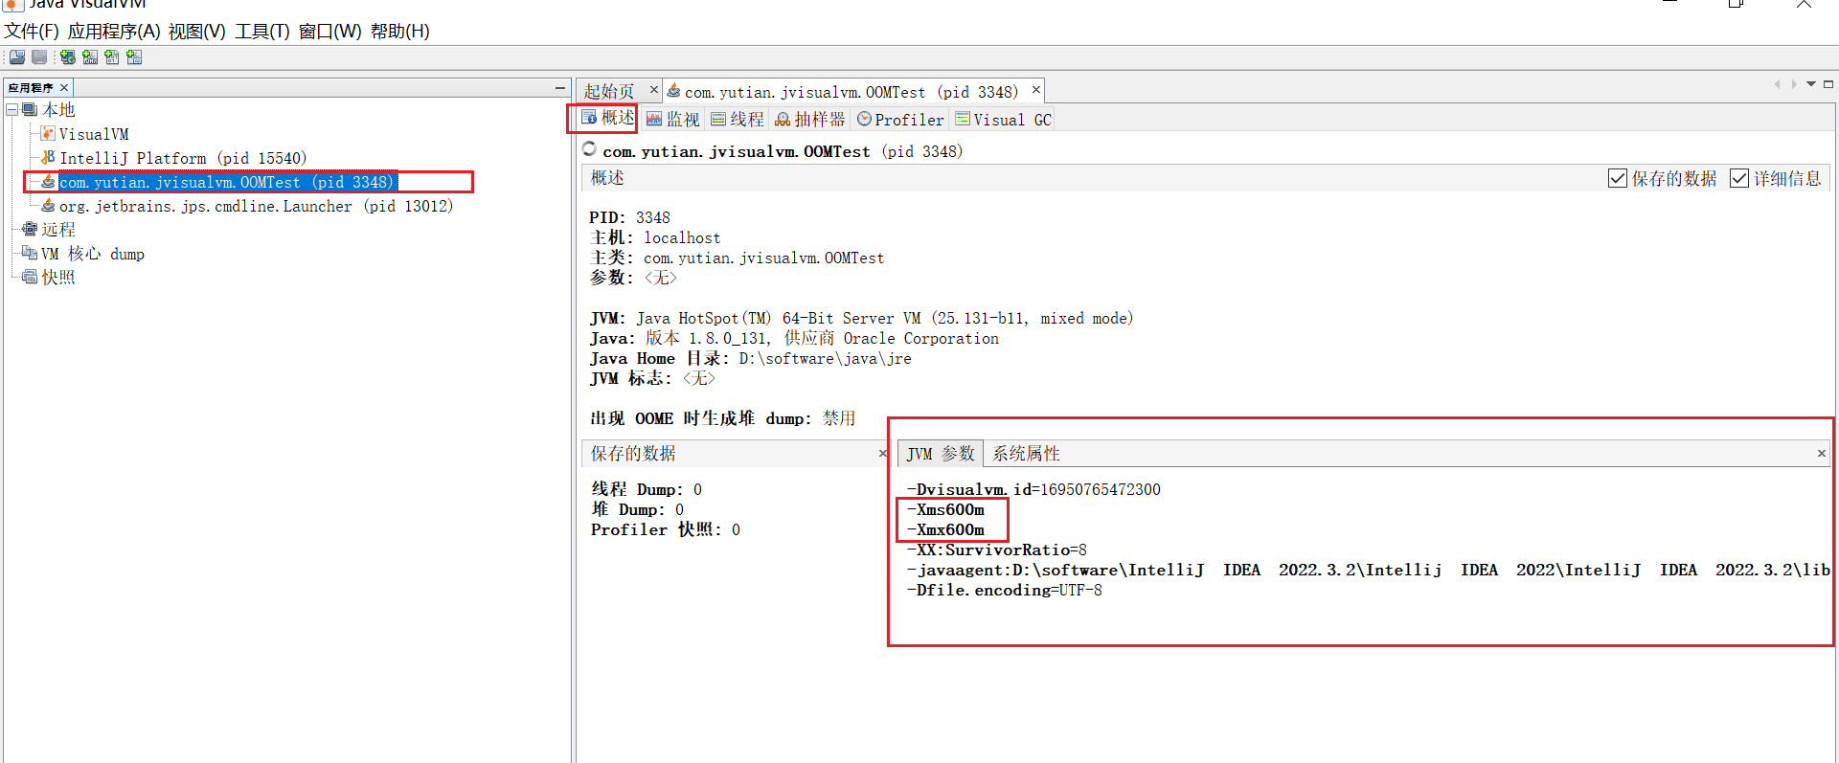Viewport: 1839px width, 763px height.
Task: Uncheck the 保存的数据 checkbox
Action: (x=1618, y=179)
